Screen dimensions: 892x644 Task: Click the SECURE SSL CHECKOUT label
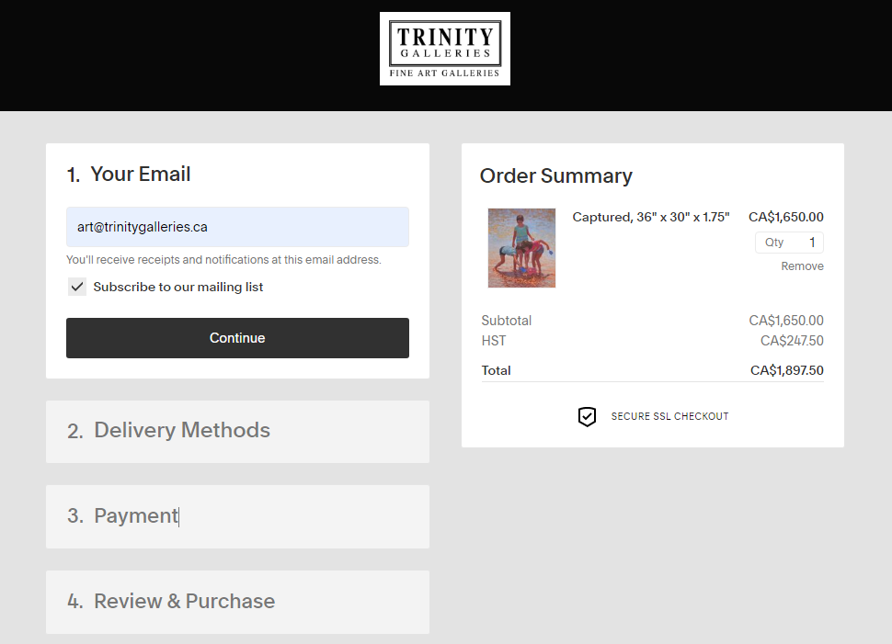click(x=669, y=417)
